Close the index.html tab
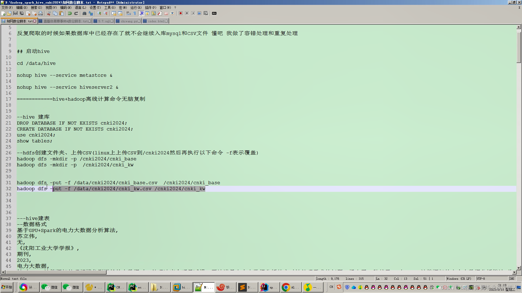 166,21
